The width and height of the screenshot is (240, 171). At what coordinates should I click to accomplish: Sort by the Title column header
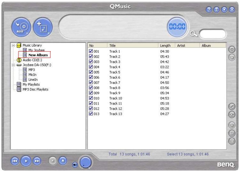133,46
